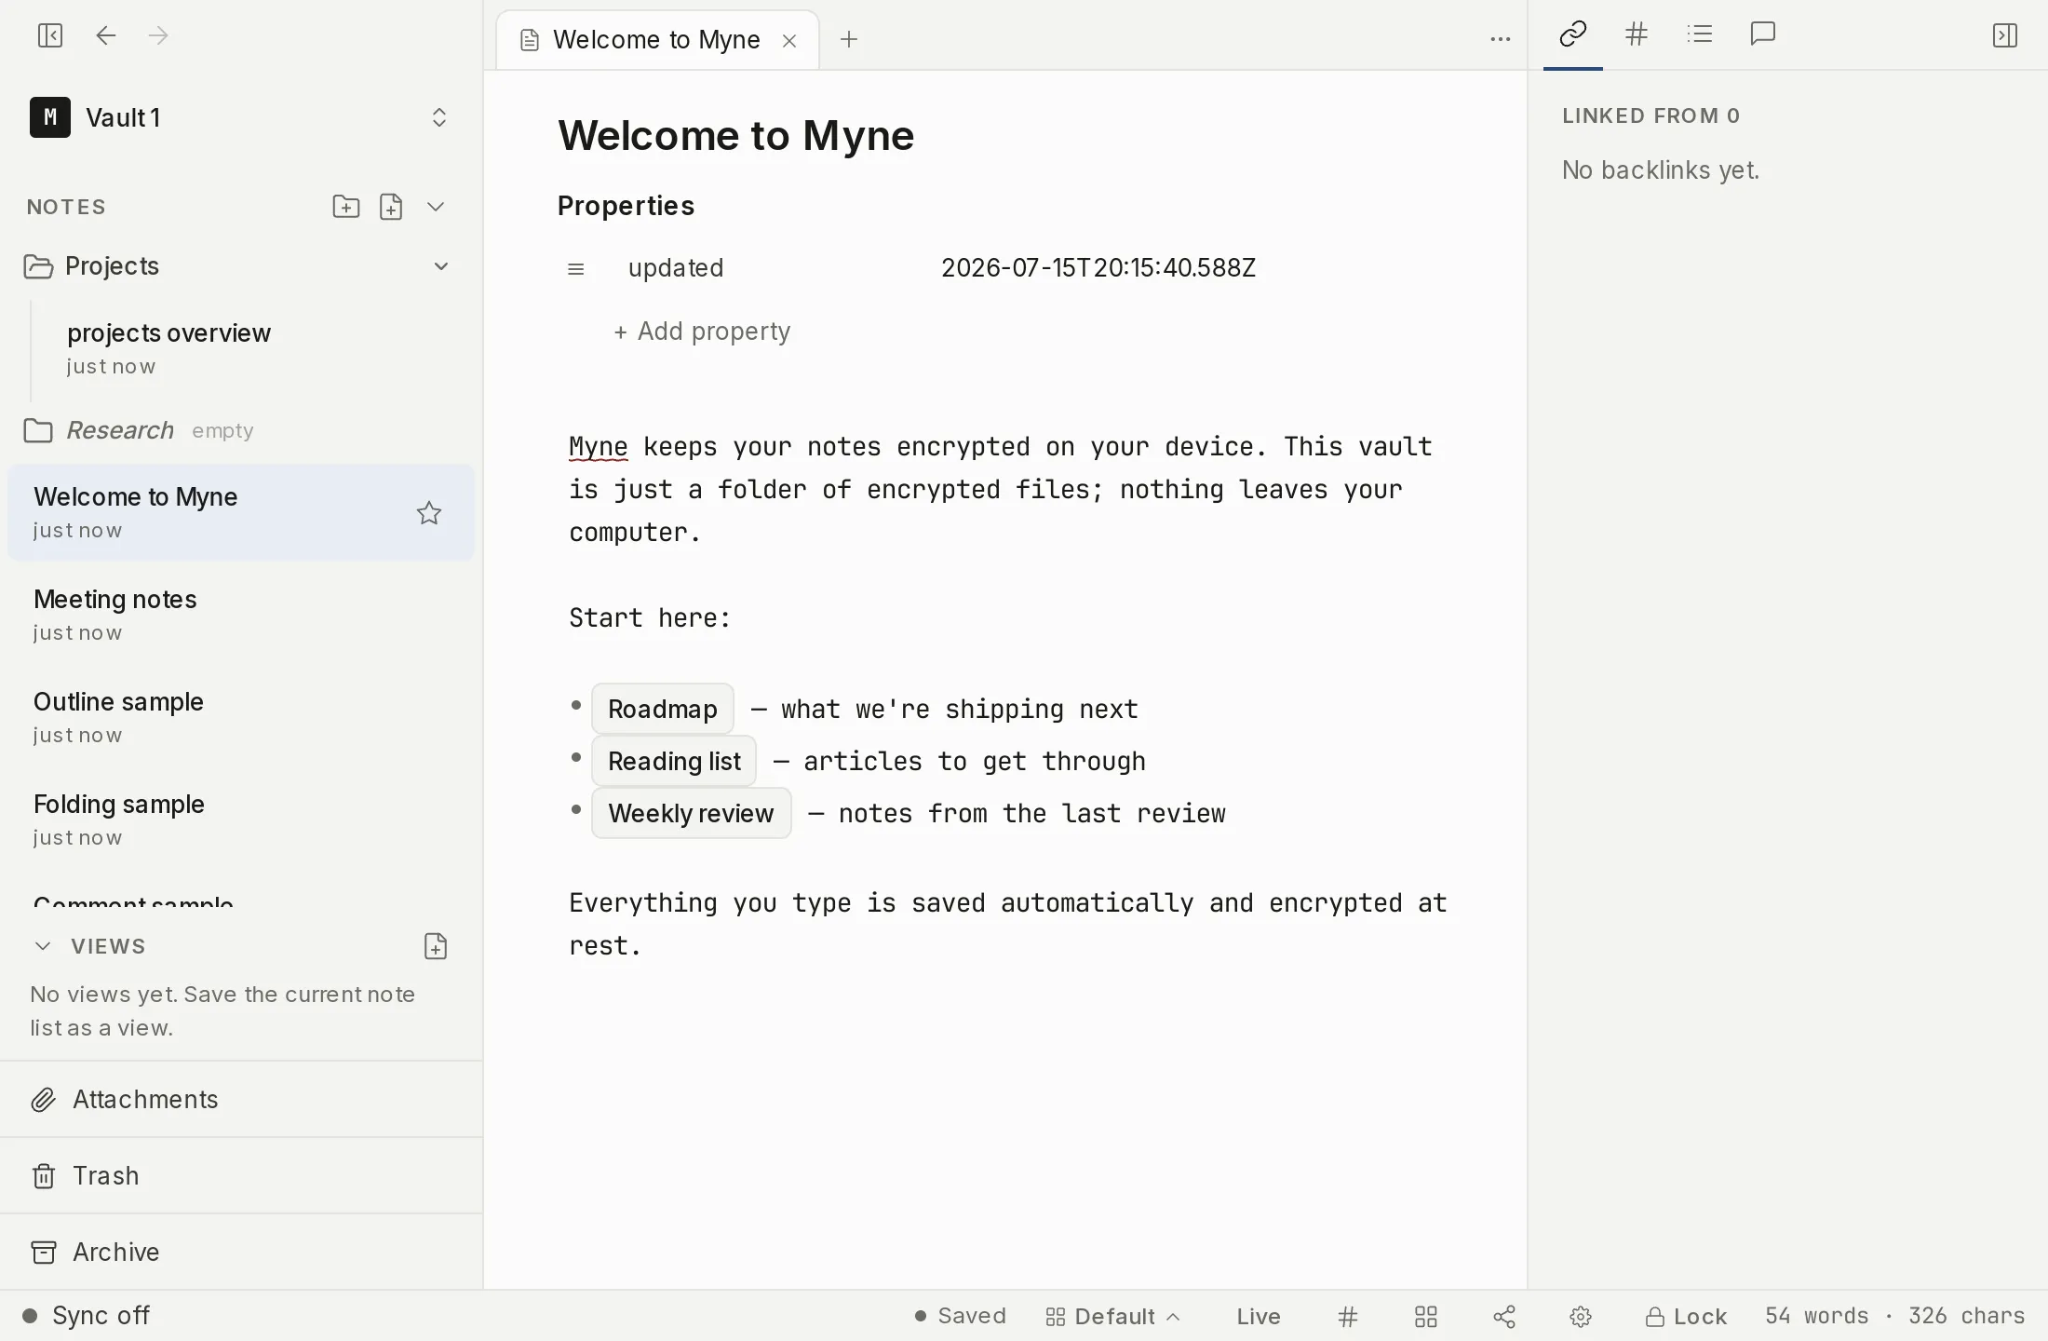The width and height of the screenshot is (2048, 1341).
Task: Open the Default layout dropdown
Action: coord(1112,1316)
